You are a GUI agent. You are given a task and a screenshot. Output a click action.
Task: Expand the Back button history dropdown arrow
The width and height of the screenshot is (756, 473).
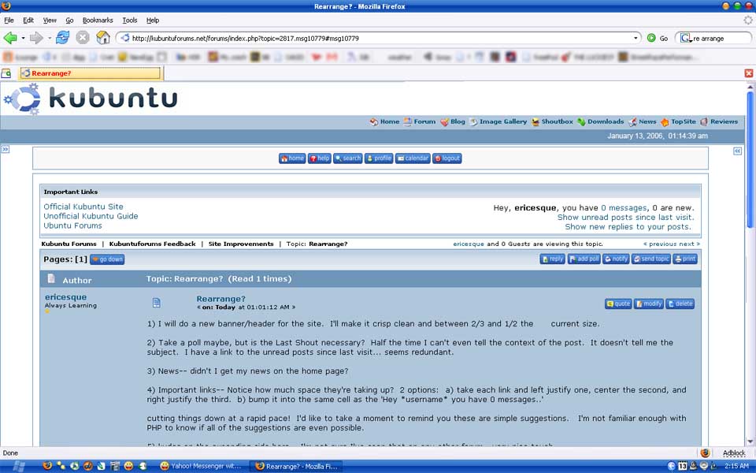23,38
